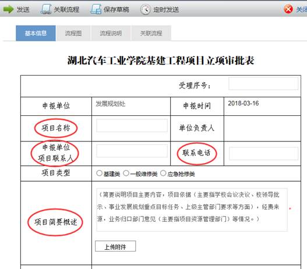This screenshot has height=269, width=307.
Task: Click the 上传附件 button
Action: point(115,246)
